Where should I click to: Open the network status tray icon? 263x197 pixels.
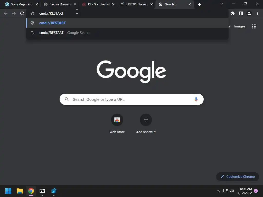point(225,191)
